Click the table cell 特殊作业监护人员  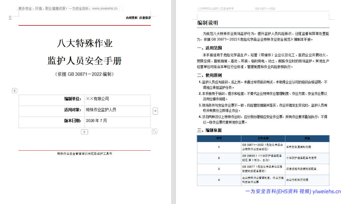[x=118, y=111]
